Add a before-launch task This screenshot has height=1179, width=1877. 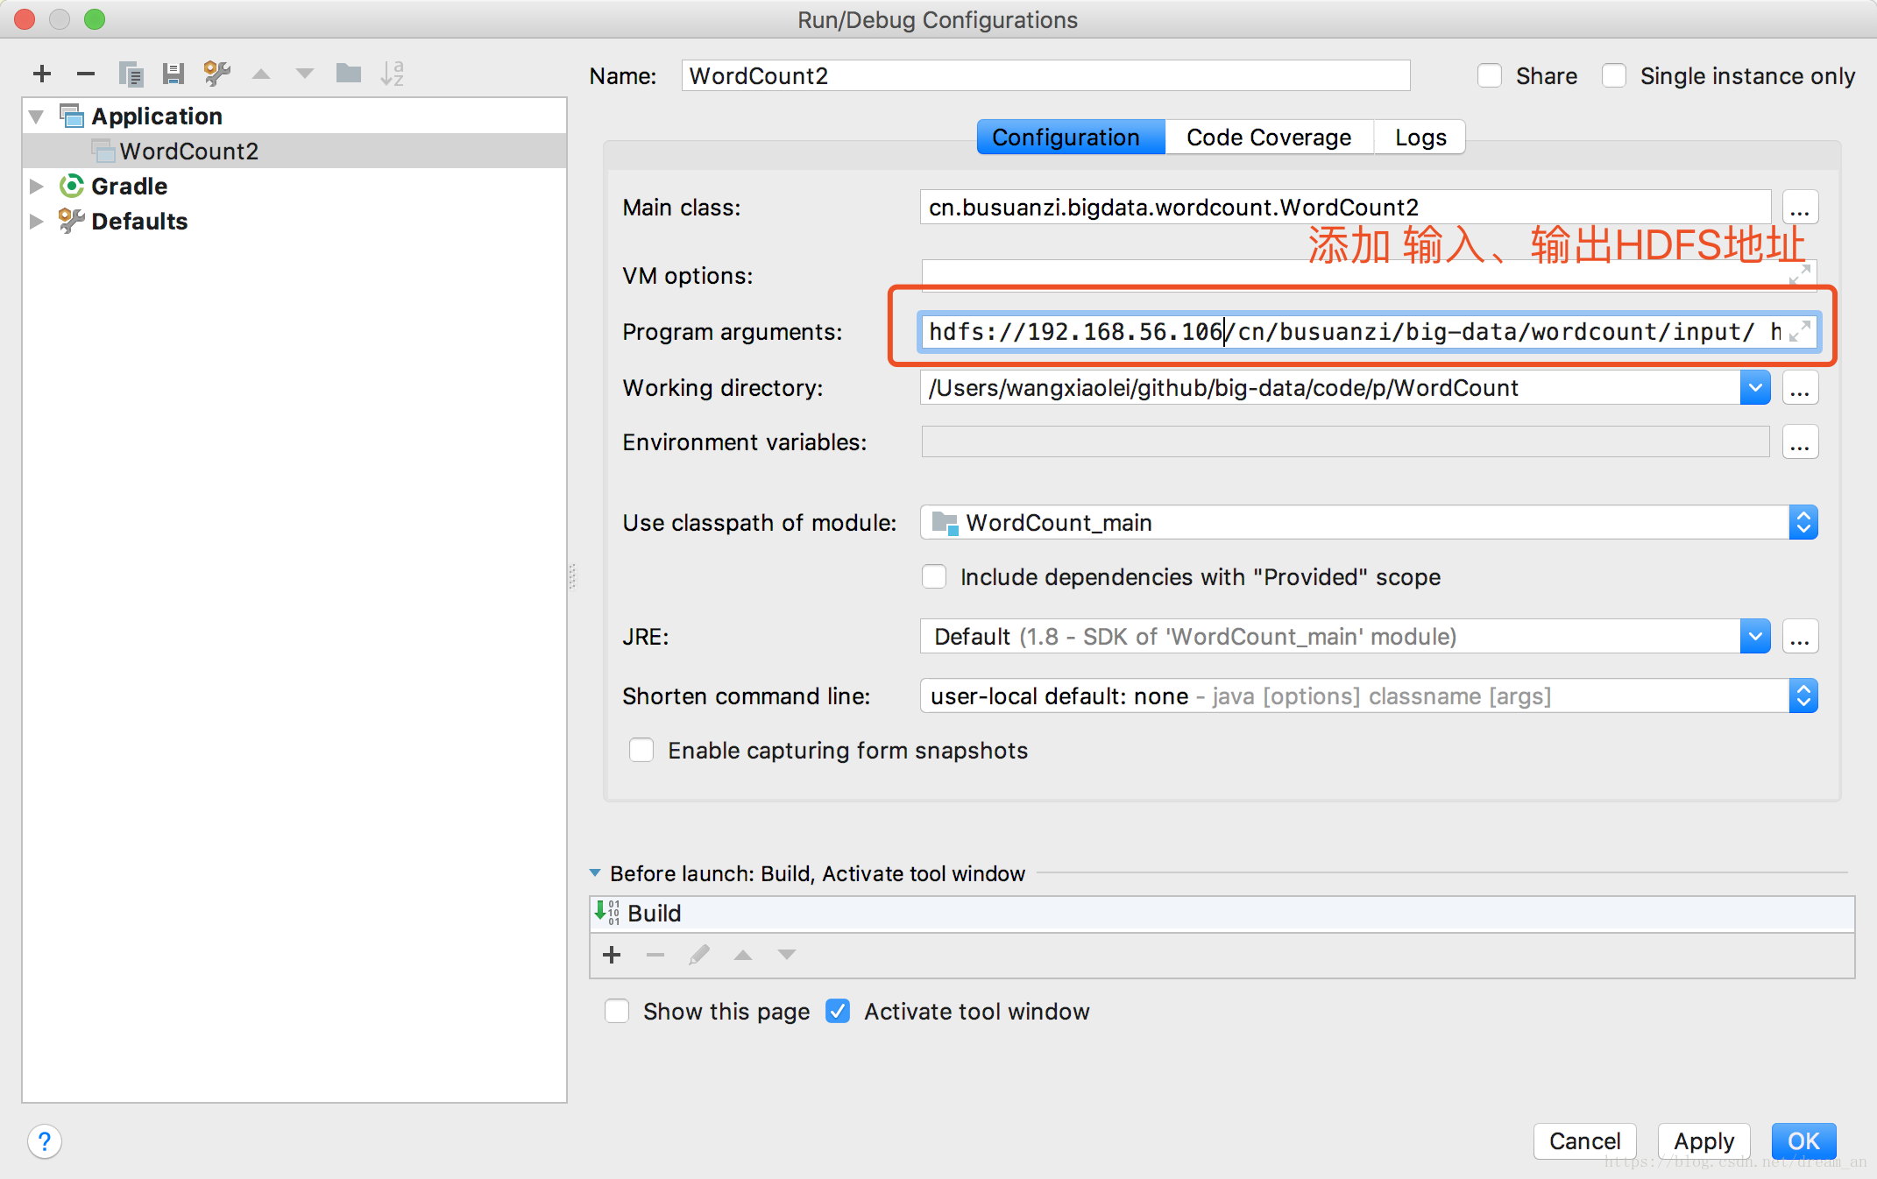coord(612,955)
